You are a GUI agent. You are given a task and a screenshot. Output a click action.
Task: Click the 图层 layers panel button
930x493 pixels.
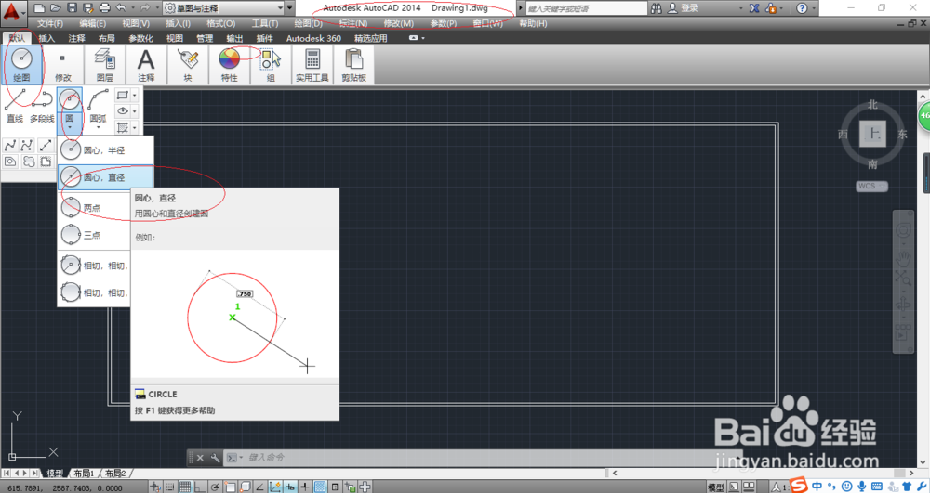click(x=104, y=64)
